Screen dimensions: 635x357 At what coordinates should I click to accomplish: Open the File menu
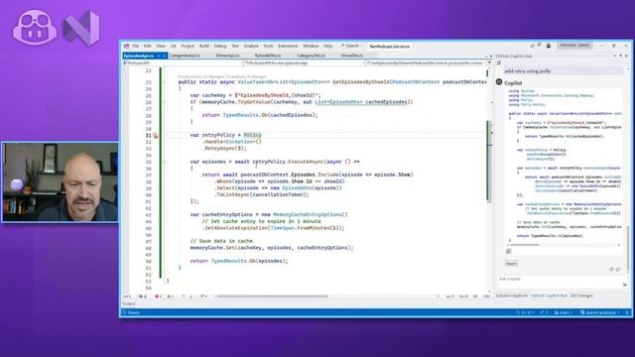coord(136,47)
